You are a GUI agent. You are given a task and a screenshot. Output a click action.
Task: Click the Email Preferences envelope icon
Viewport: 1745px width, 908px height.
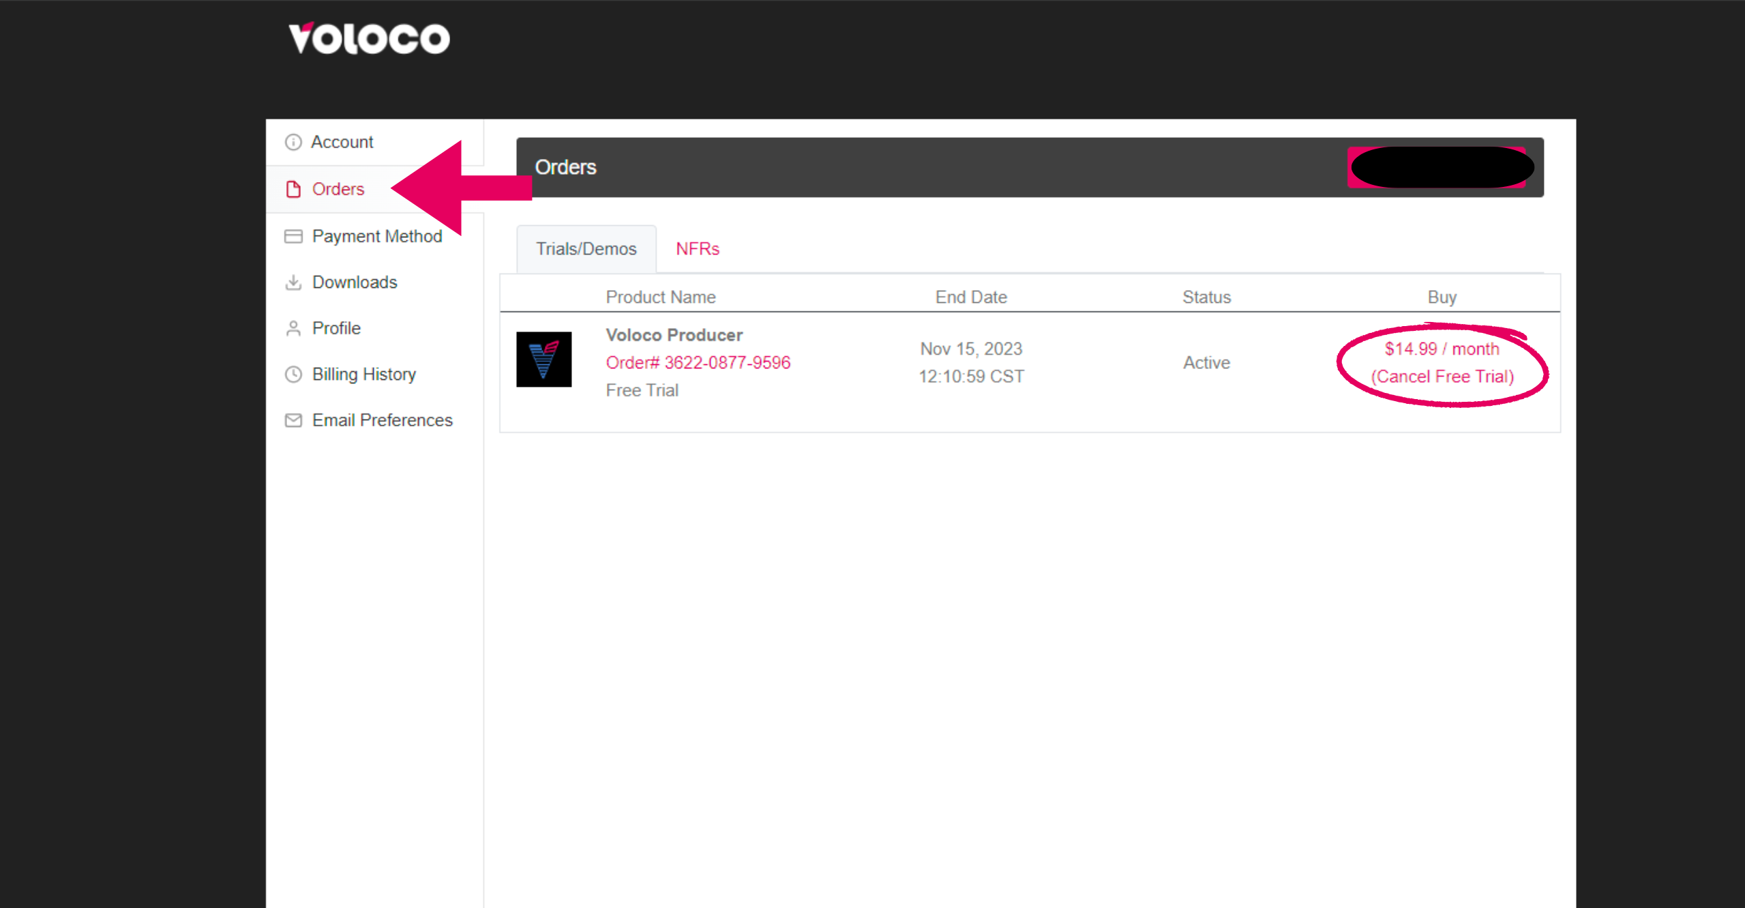(x=293, y=420)
